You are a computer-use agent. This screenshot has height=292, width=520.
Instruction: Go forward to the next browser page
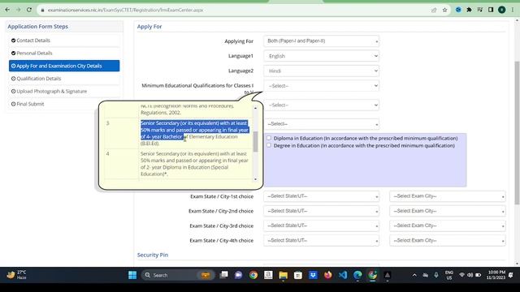[x=18, y=10]
